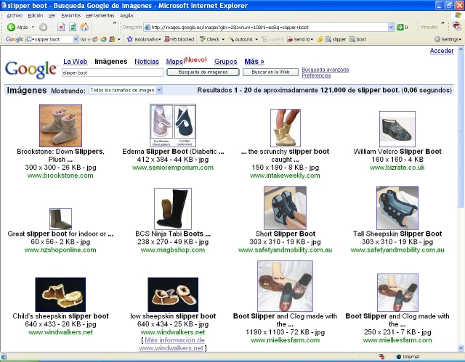The width and height of the screenshot is (465, 362).
Task: Click the Google toolbar Go button
Action: (x=83, y=39)
